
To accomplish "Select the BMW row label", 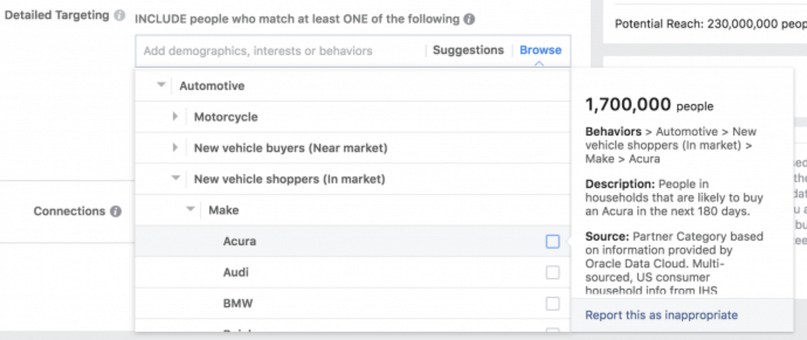I will [x=238, y=303].
